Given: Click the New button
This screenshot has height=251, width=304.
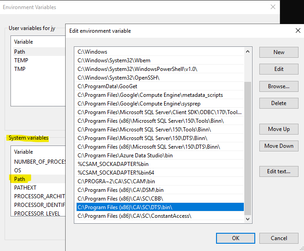Looking at the screenshot, I should [278, 52].
